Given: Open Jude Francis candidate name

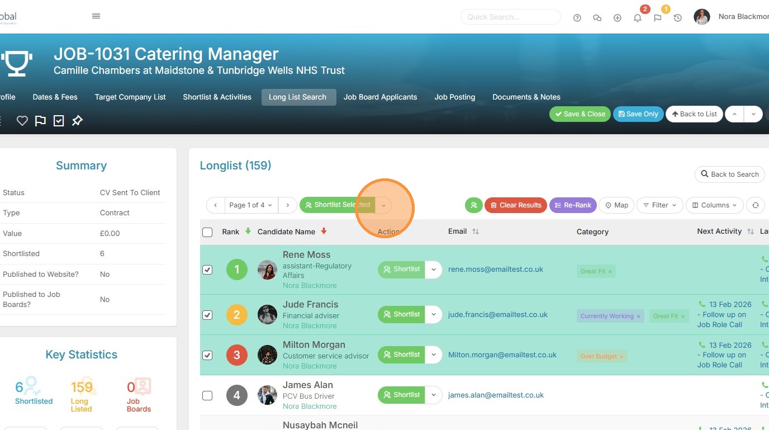Looking at the screenshot, I should tap(310, 305).
